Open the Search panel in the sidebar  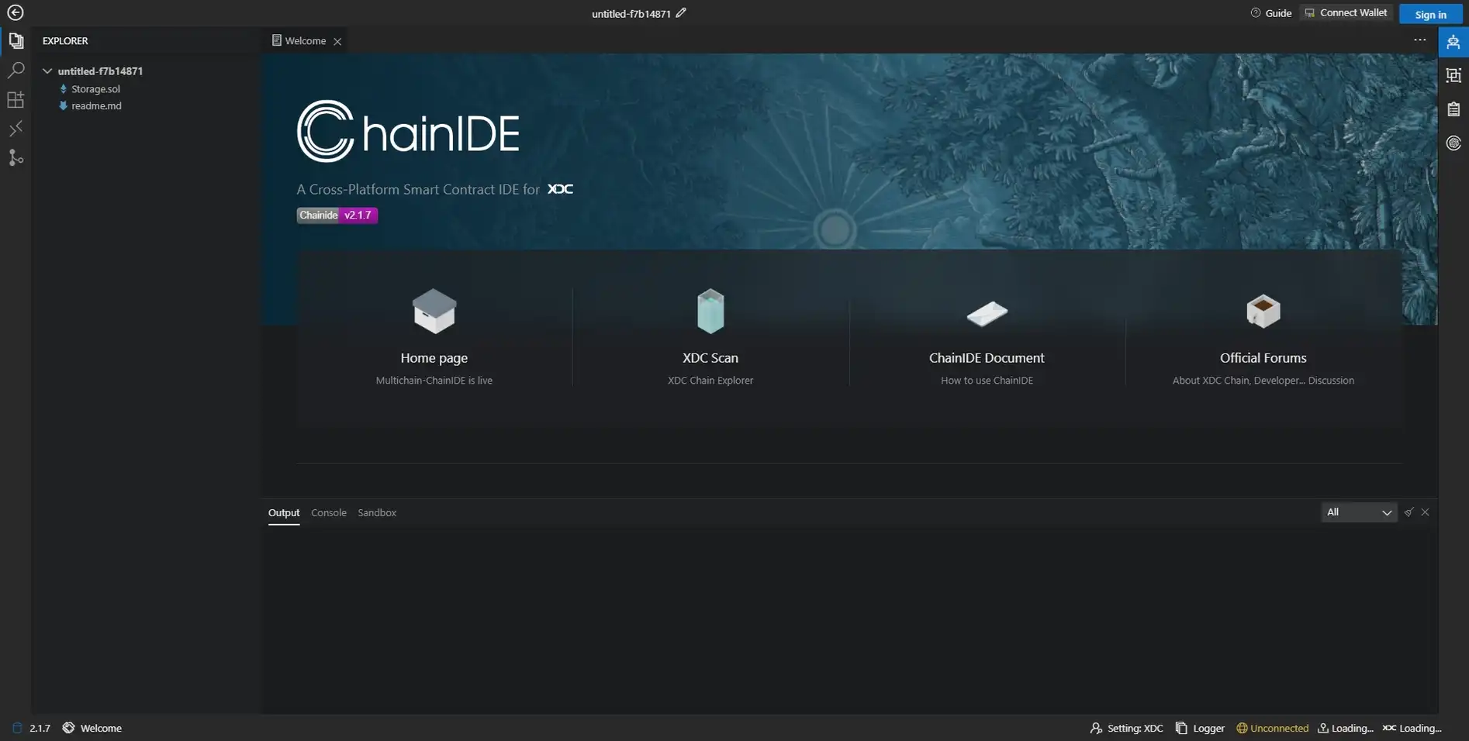pyautogui.click(x=16, y=70)
